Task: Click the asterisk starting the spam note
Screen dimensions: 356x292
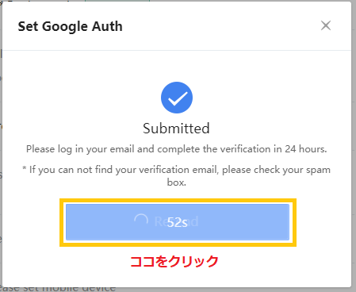Action: [25, 168]
